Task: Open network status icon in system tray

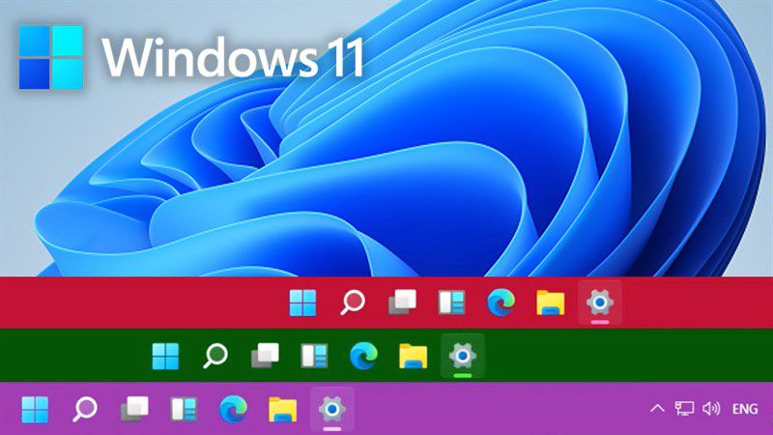Action: (684, 408)
